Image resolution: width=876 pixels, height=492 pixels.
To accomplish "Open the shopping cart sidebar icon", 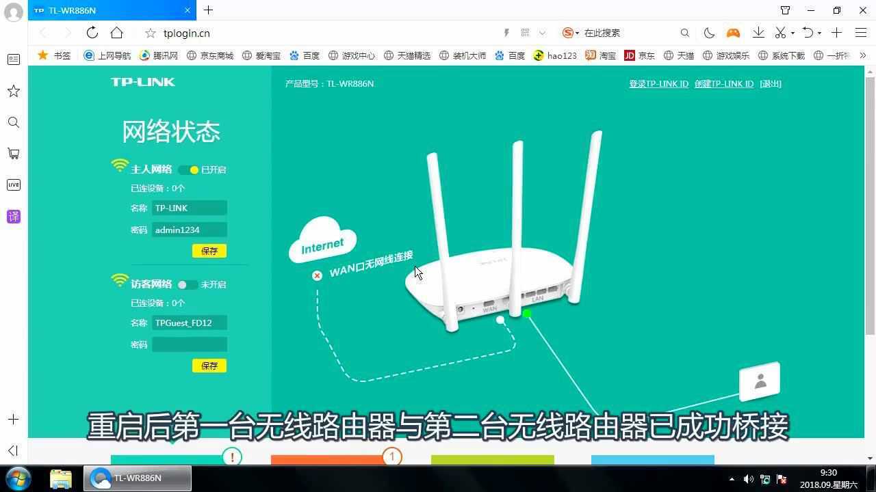I will tap(14, 154).
